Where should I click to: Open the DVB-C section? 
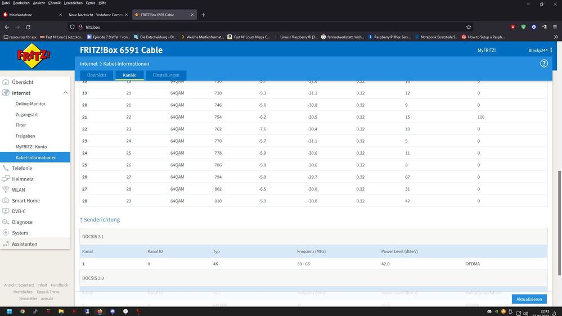point(19,211)
